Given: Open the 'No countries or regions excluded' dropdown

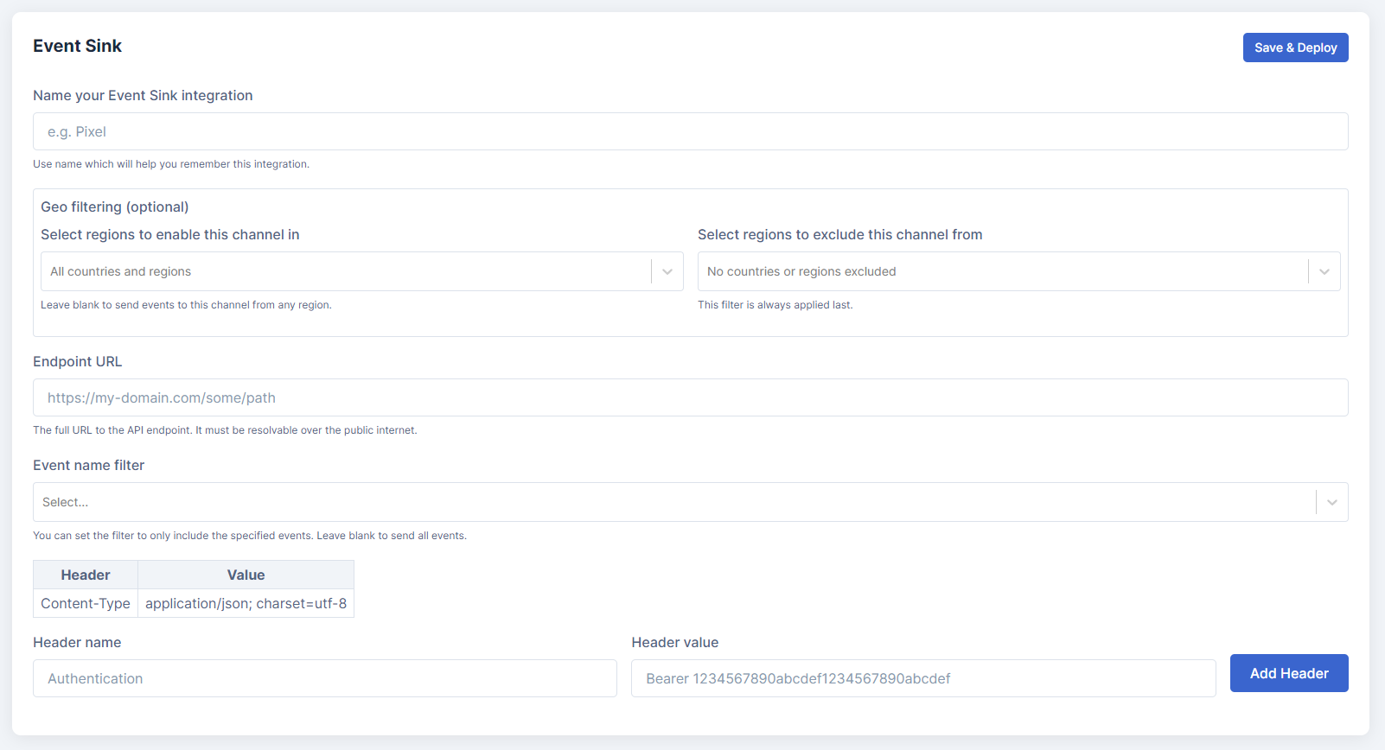Looking at the screenshot, I should click(x=1003, y=271).
